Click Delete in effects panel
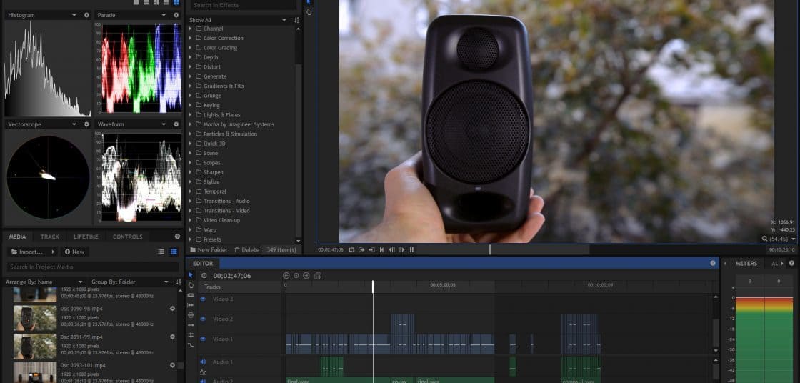The height and width of the screenshot is (383, 800). click(x=247, y=249)
